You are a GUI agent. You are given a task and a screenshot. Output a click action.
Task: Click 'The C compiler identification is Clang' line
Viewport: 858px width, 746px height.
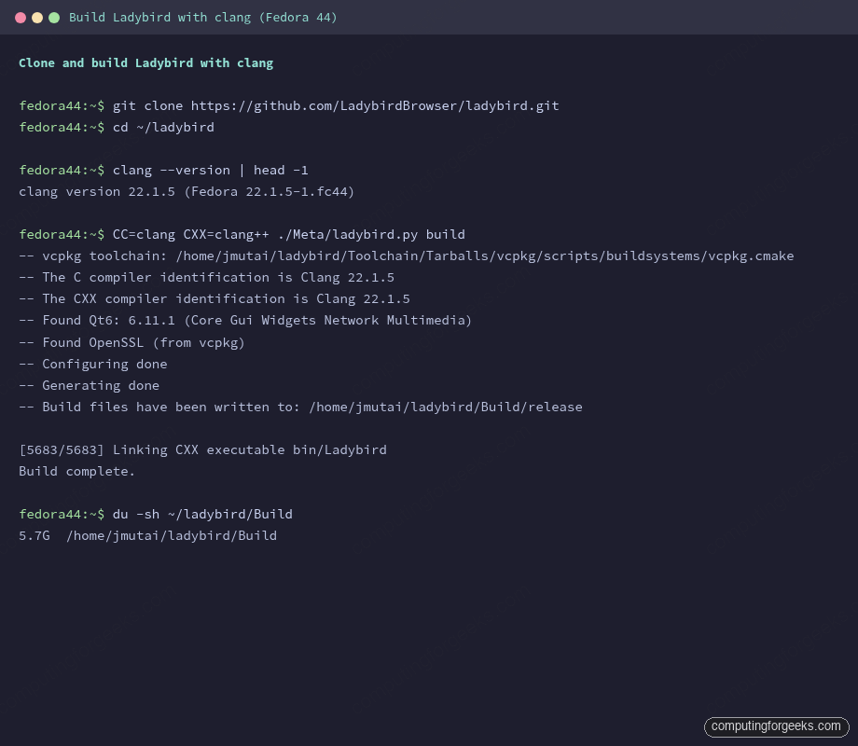click(206, 278)
